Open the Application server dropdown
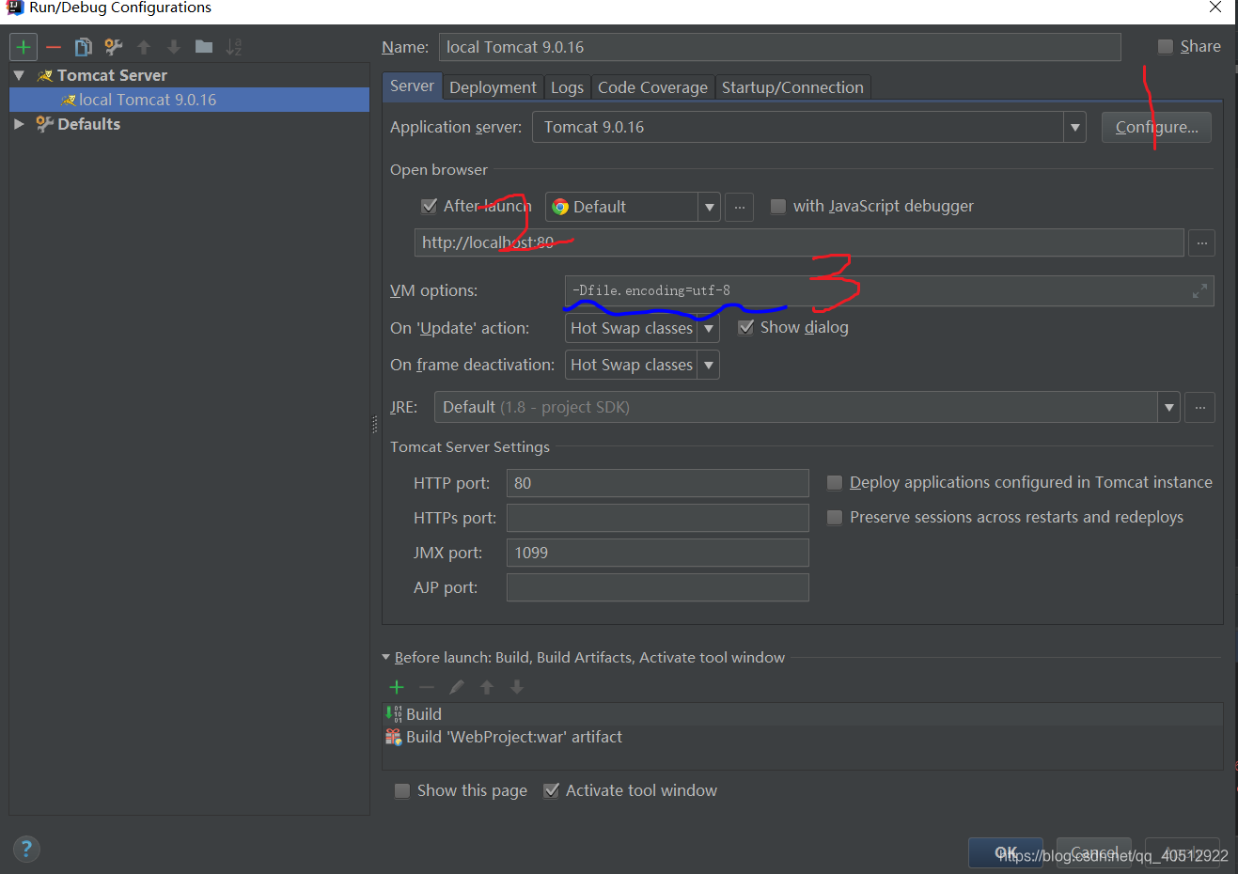 [1074, 127]
